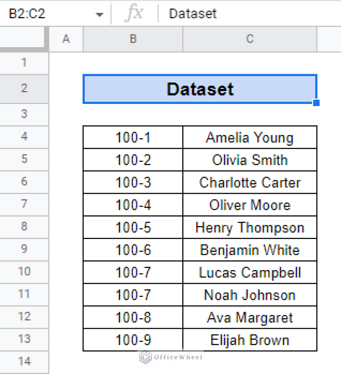The width and height of the screenshot is (341, 374).
Task: Click the formula bar containing Dataset
Action: click(249, 13)
